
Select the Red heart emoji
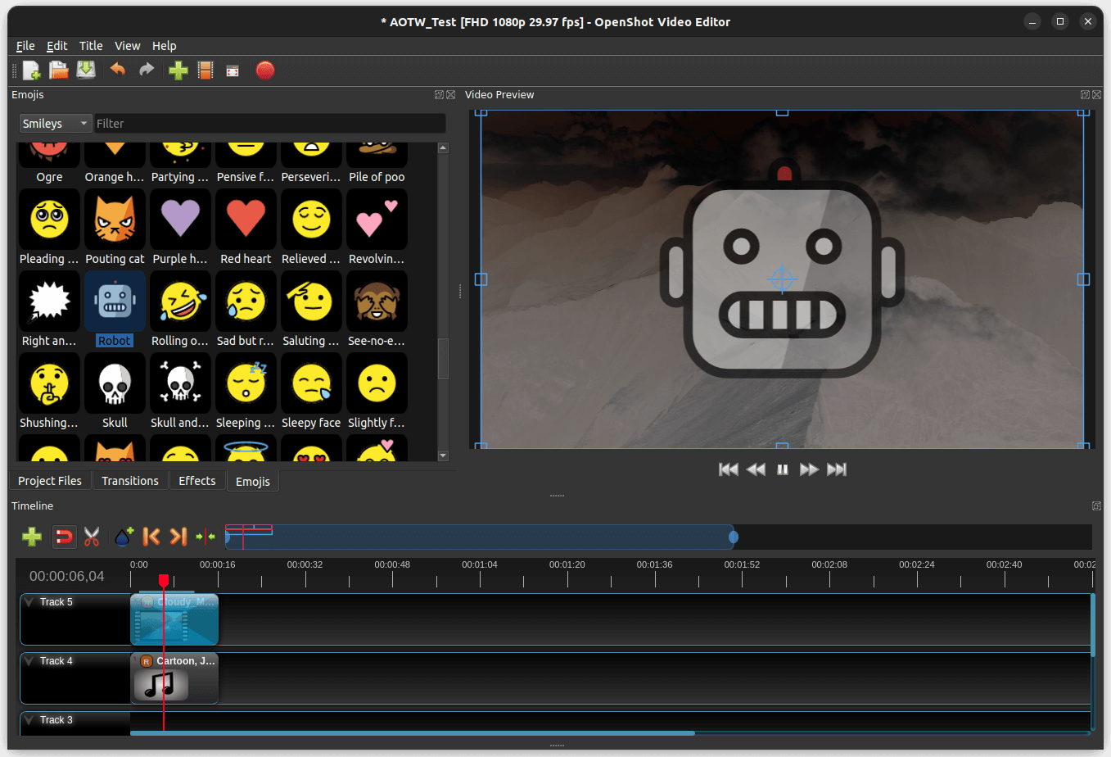pyautogui.click(x=246, y=219)
